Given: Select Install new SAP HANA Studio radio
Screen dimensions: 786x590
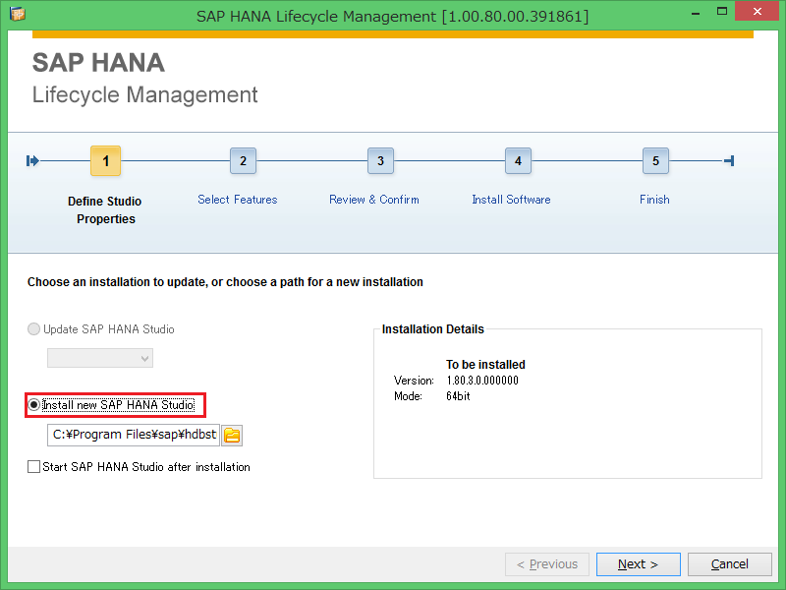Looking at the screenshot, I should pos(34,404).
